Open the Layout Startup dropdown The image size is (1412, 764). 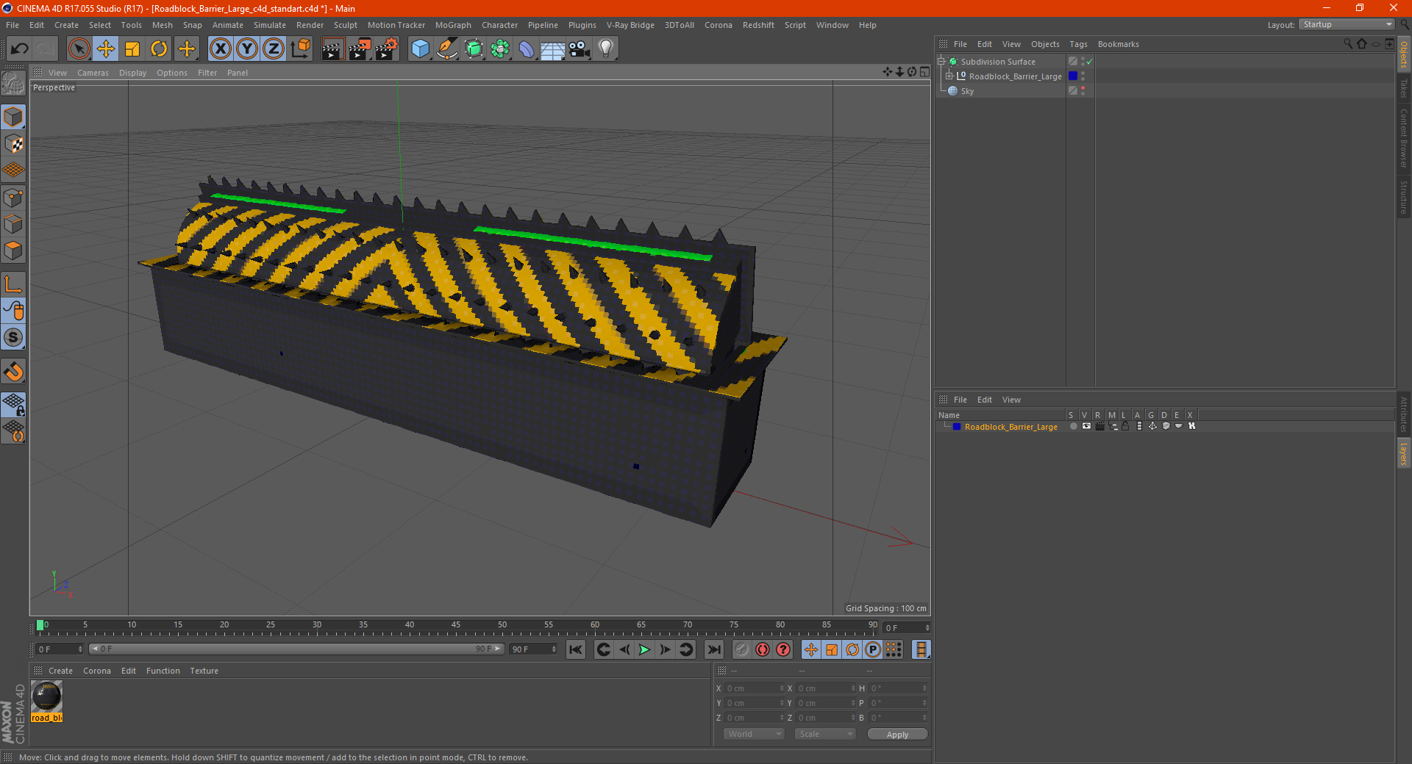[x=1347, y=25]
